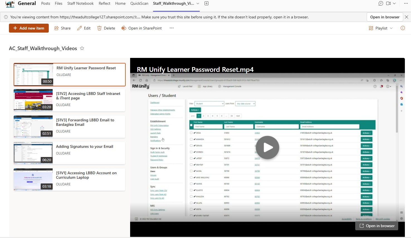Go to page 2 in pagination
Screen dimensions: 411x238
[x=203, y=116]
